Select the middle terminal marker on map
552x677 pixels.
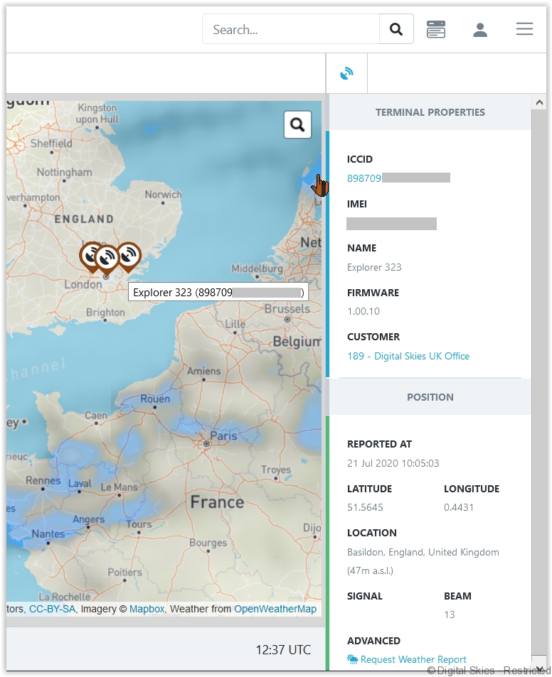pos(107,259)
